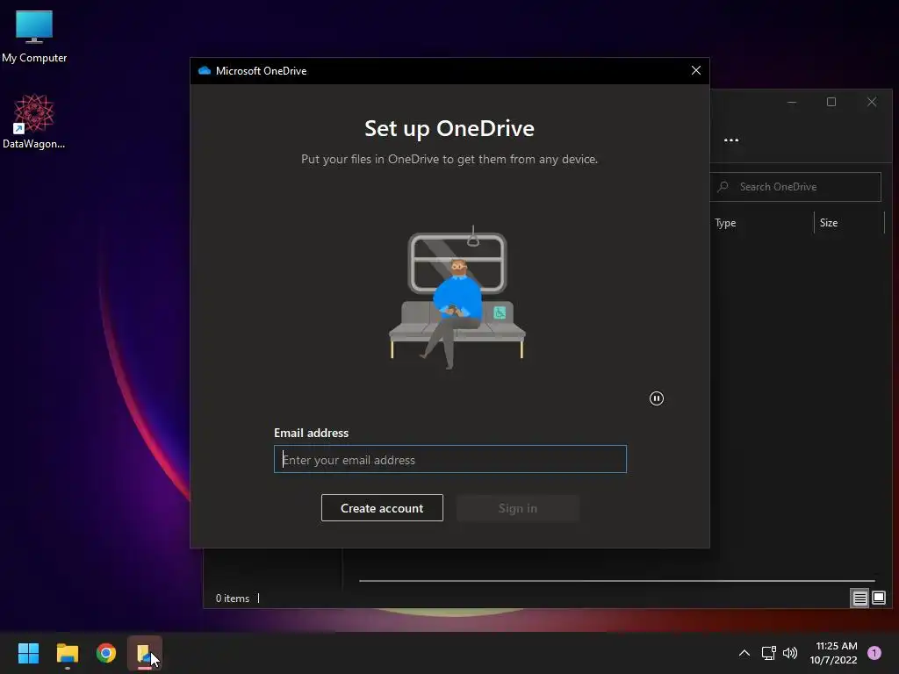The image size is (899, 674).
Task: Launch Google Chrome from the taskbar
Action: point(106,653)
